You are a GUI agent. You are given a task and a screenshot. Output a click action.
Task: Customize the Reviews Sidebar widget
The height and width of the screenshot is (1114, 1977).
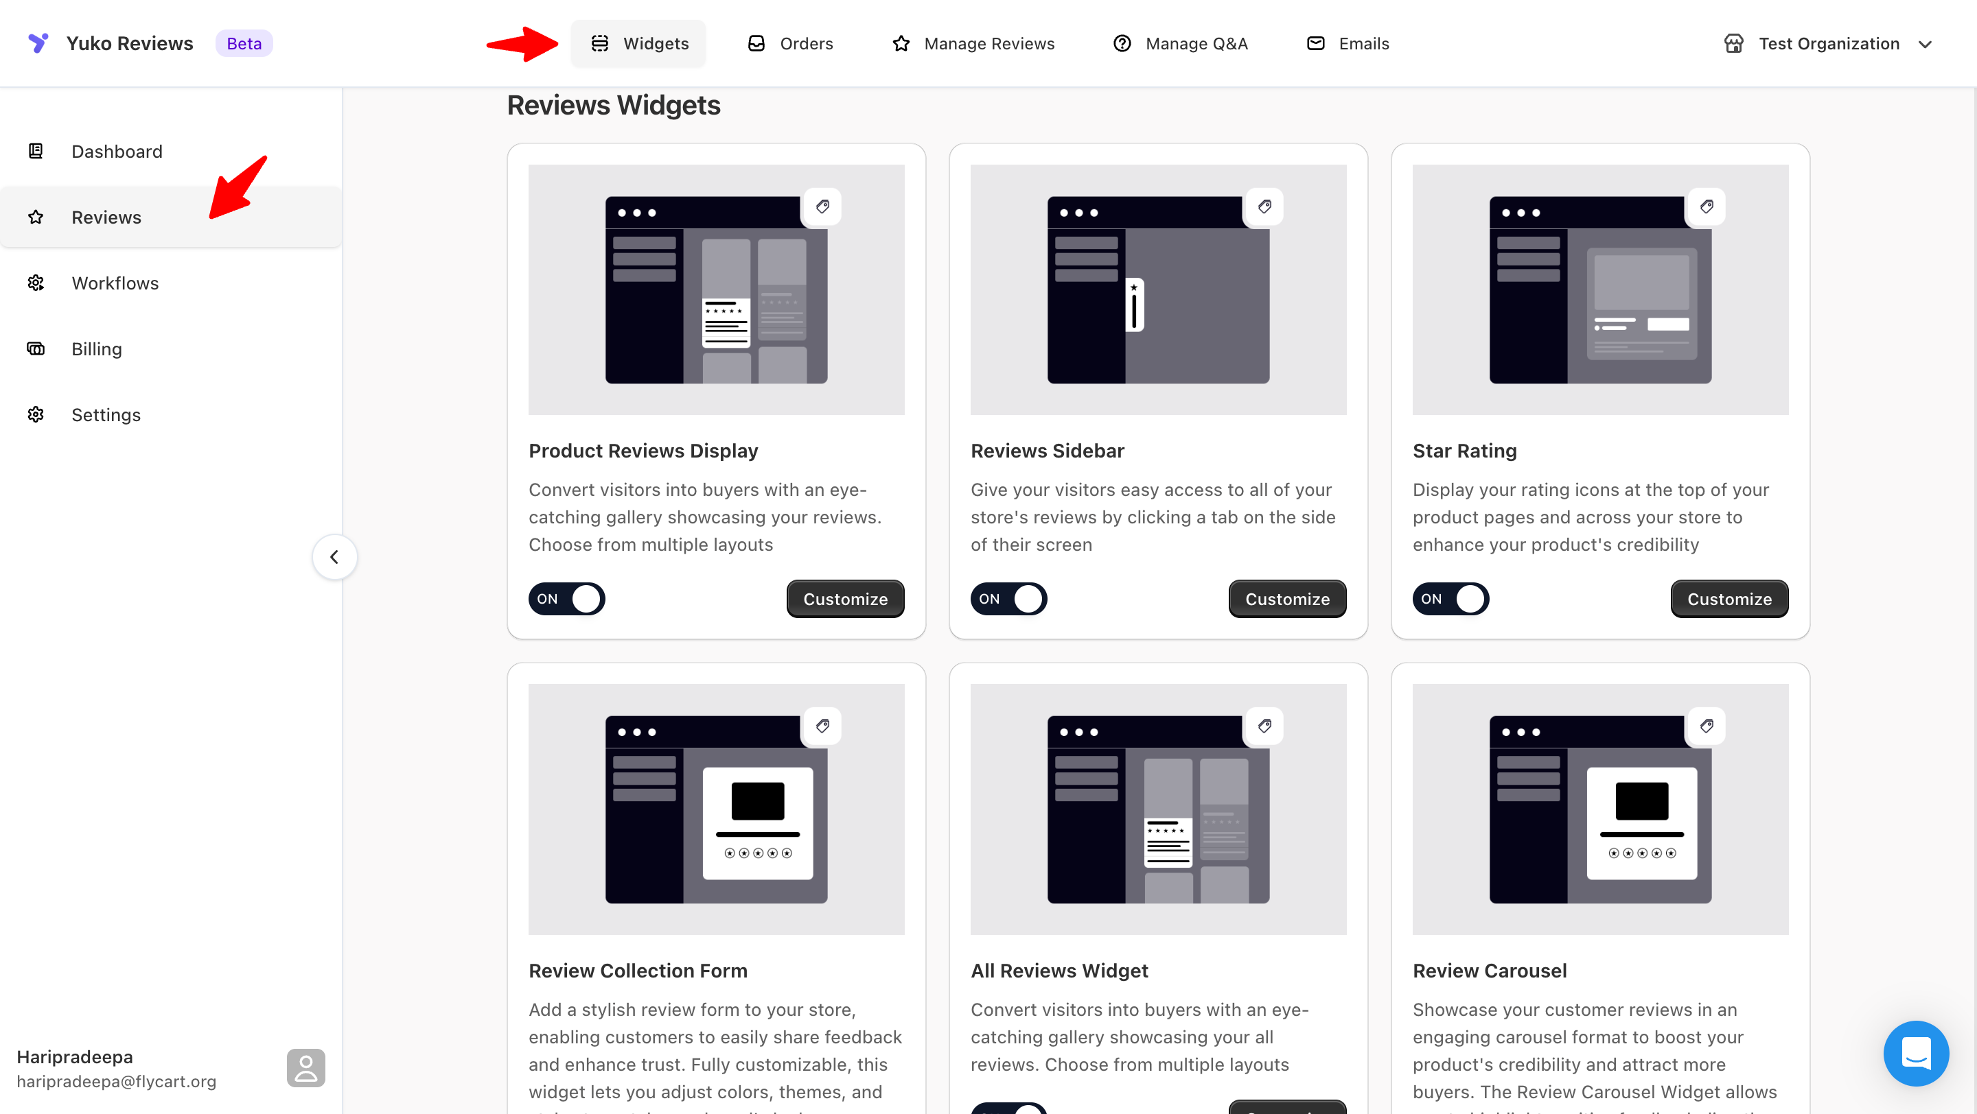coord(1287,599)
